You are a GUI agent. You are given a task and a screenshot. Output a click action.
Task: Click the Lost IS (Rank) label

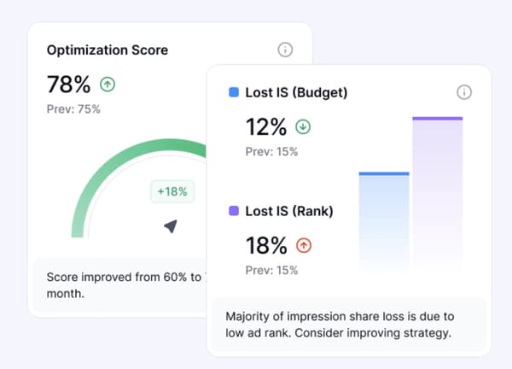pyautogui.click(x=289, y=211)
